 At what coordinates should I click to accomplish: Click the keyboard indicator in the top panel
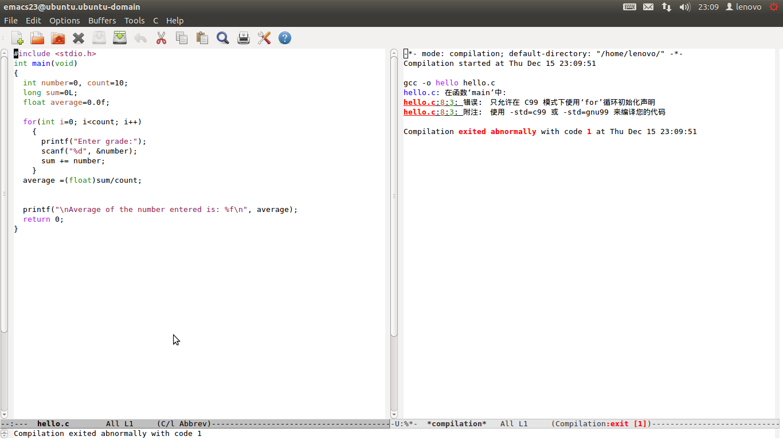coord(629,7)
